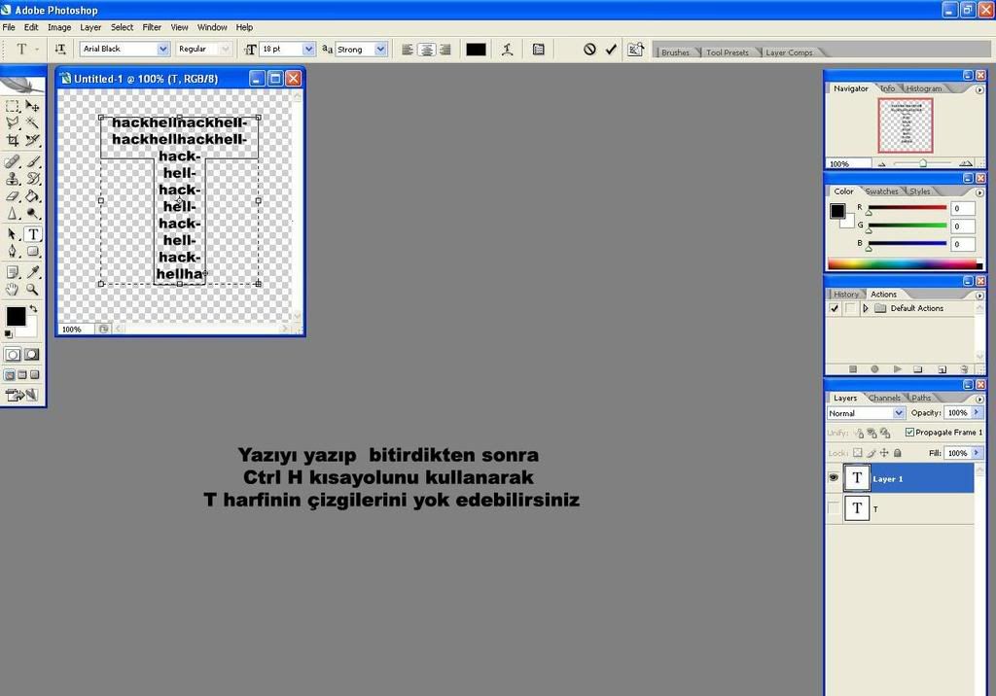
Task: Switch to the Swatches tab
Action: [881, 191]
